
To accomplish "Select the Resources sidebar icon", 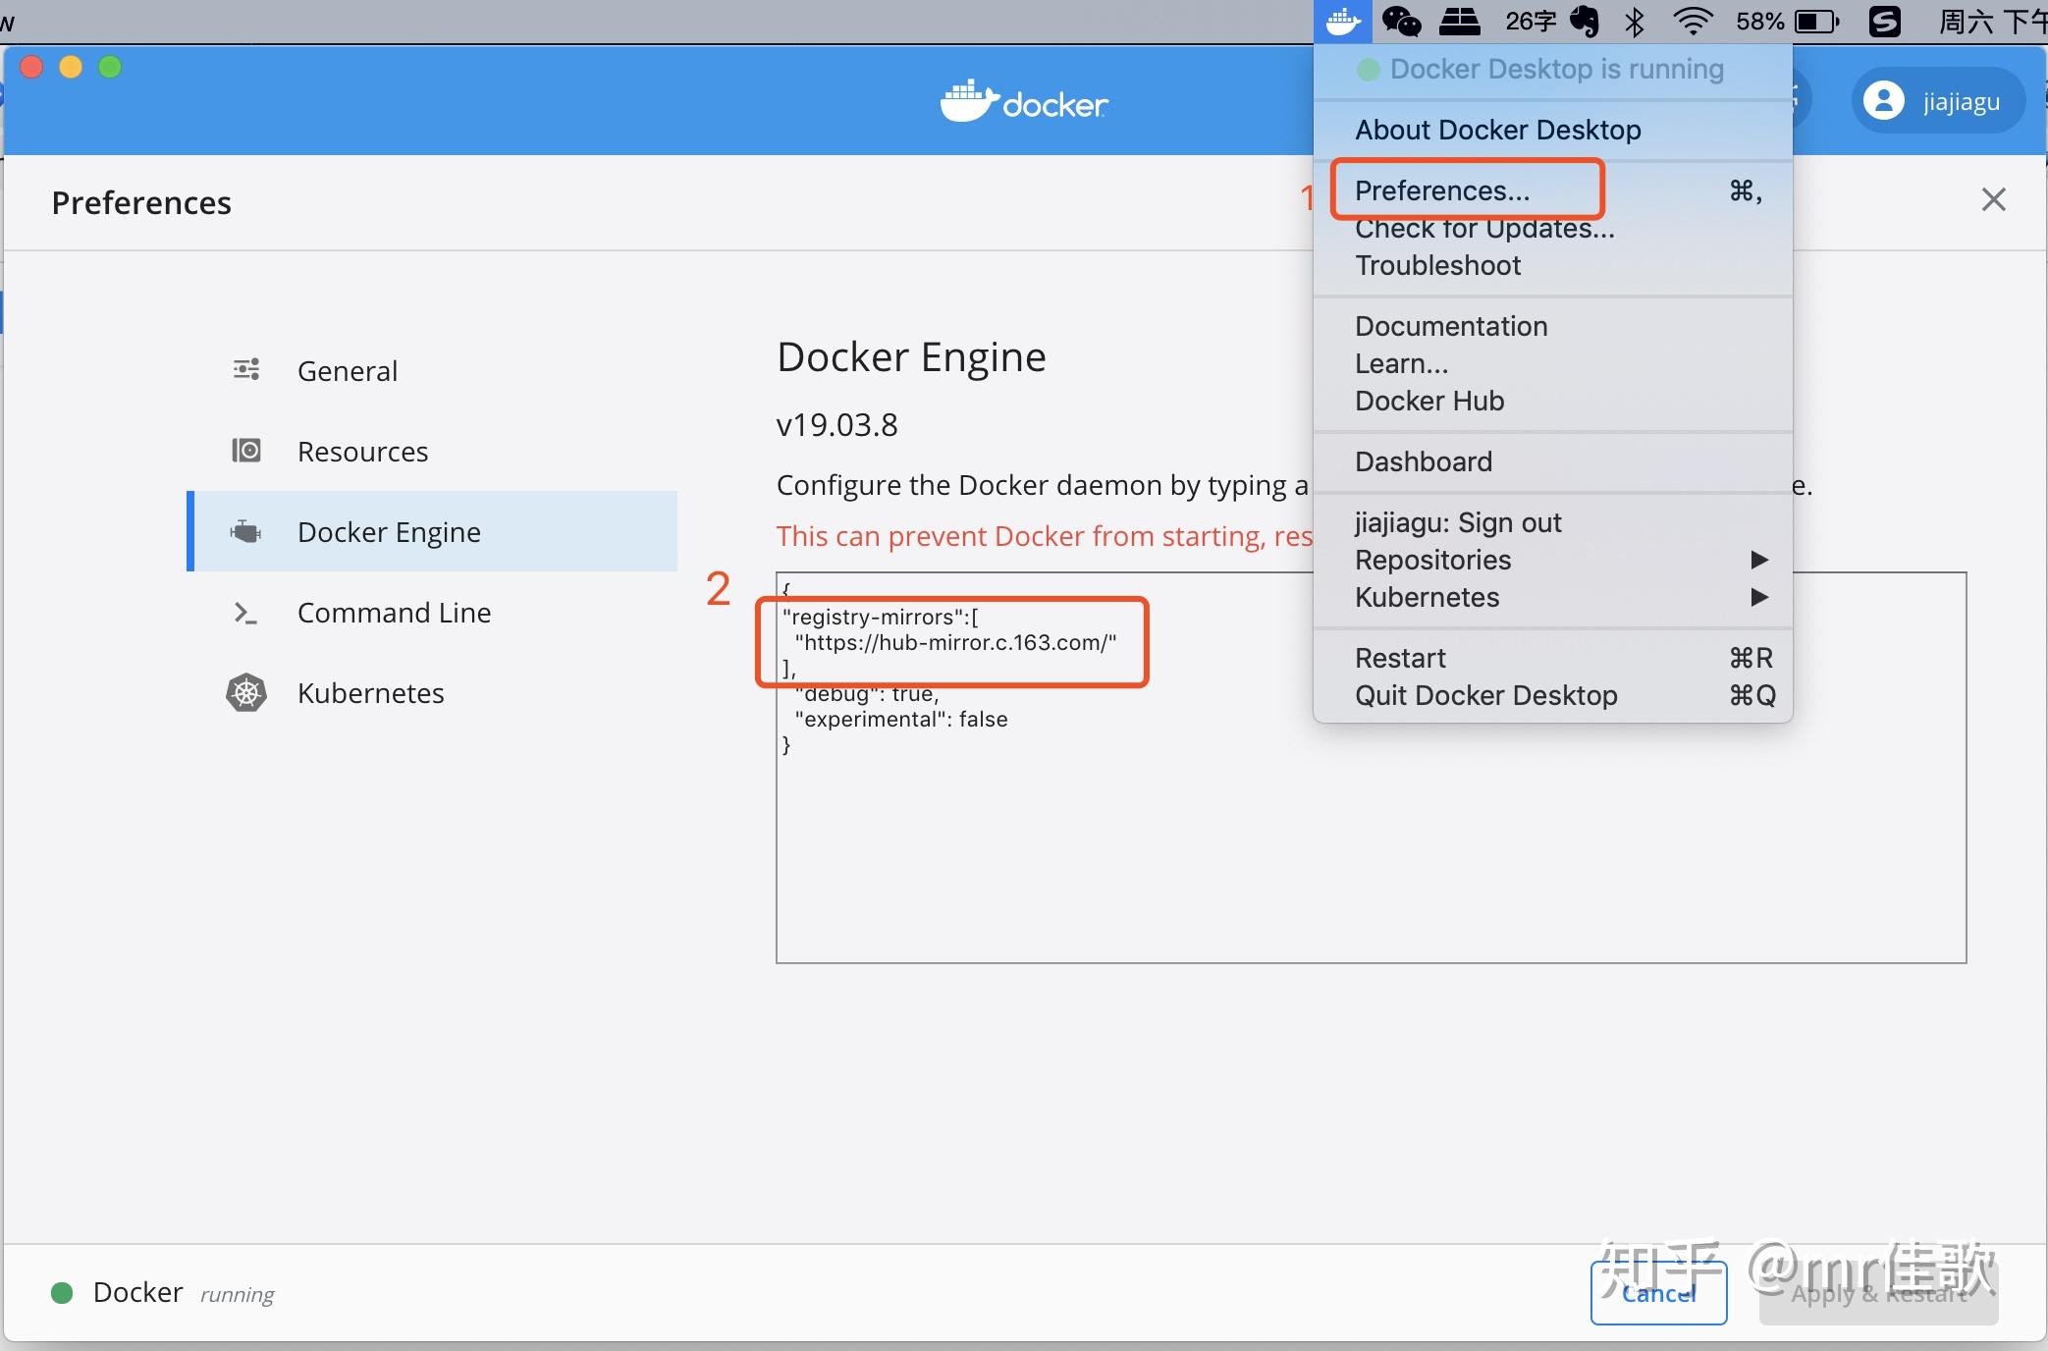I will coord(245,451).
